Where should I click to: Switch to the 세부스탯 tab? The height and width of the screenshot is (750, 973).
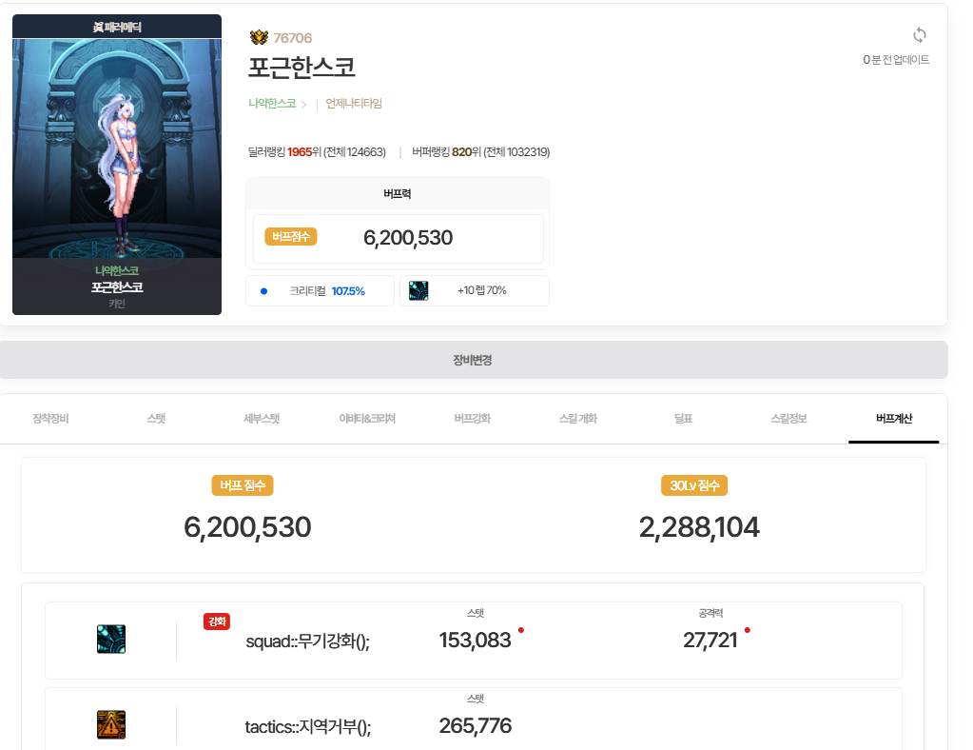262,419
